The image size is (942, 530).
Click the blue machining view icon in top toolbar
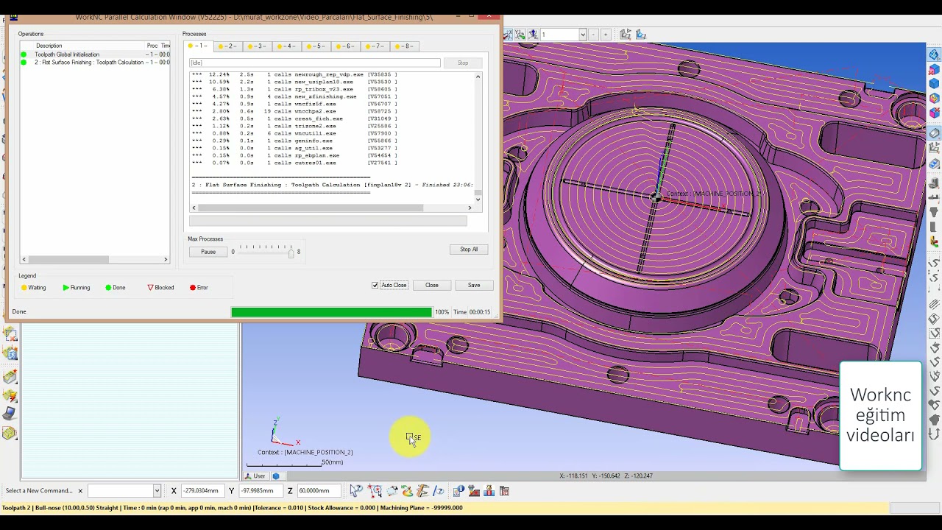[641, 35]
